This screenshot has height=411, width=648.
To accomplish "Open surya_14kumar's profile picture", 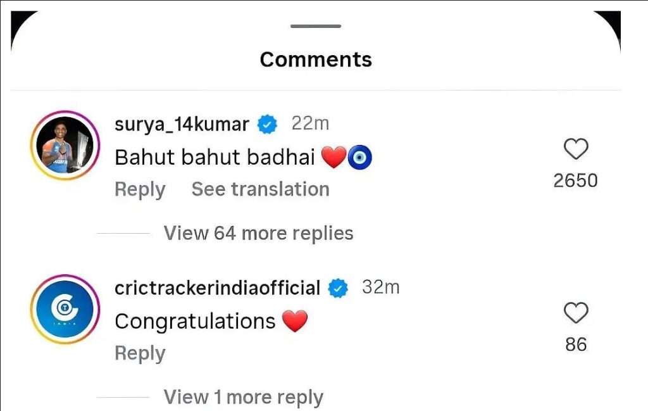I will [x=65, y=146].
